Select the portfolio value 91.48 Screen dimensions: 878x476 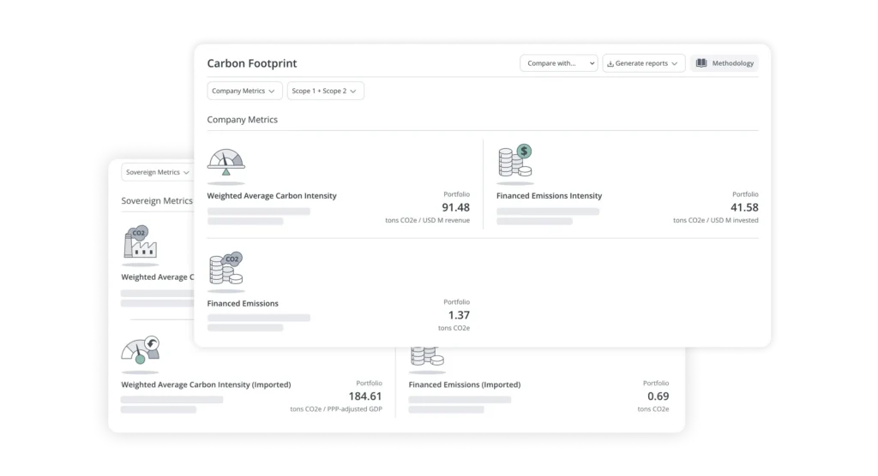pyautogui.click(x=456, y=207)
